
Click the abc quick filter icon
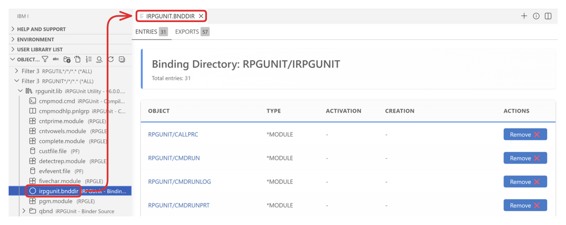coord(56,59)
